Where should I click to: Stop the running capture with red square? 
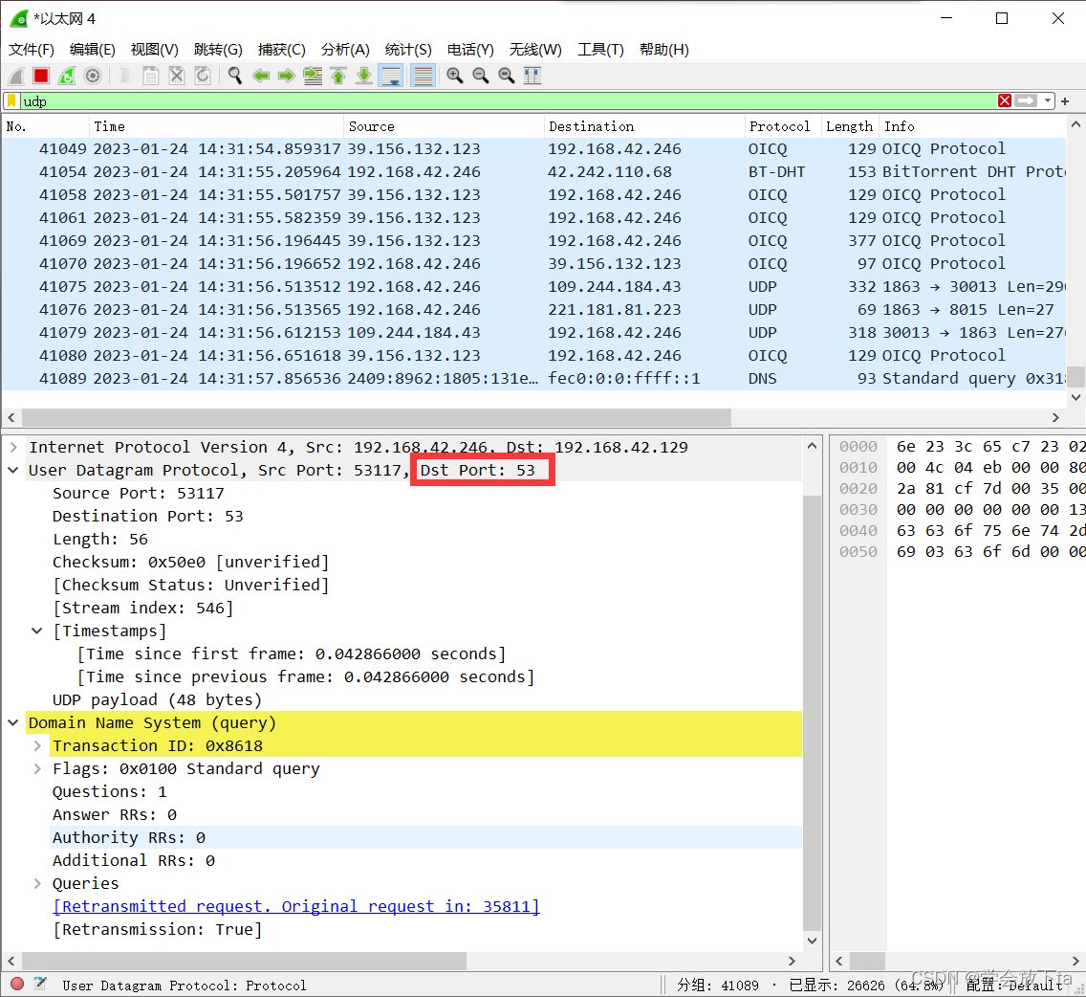[41, 76]
